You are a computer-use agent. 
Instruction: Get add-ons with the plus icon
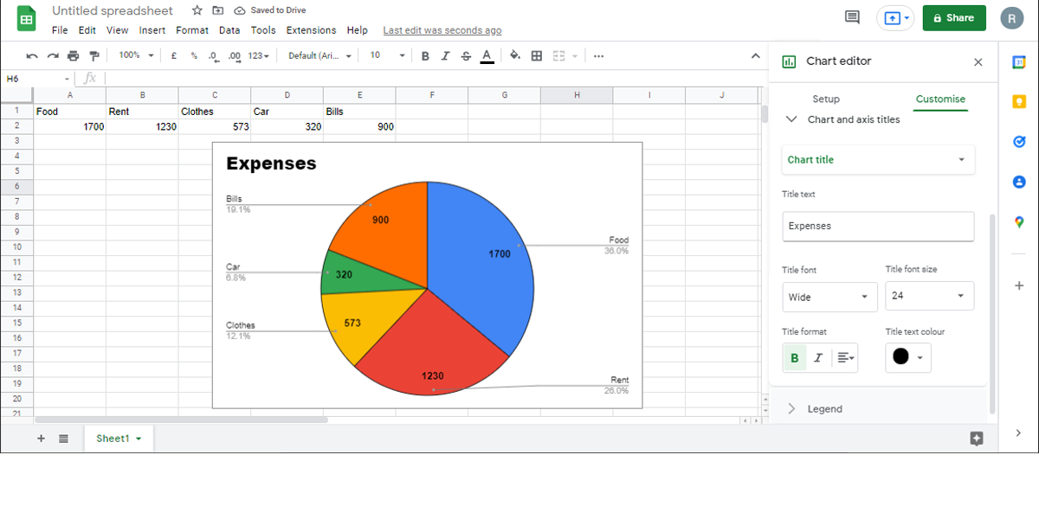(1019, 285)
